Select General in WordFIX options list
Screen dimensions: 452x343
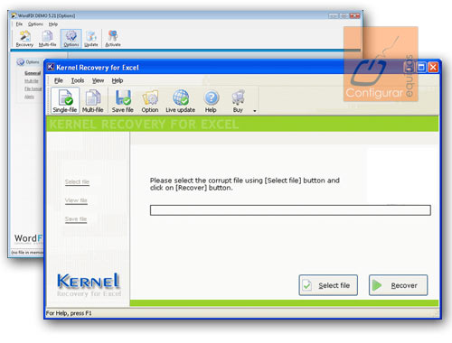[x=33, y=73]
